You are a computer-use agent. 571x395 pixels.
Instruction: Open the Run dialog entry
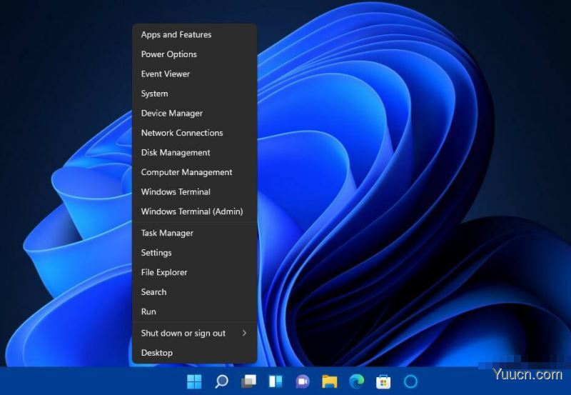[x=194, y=312]
